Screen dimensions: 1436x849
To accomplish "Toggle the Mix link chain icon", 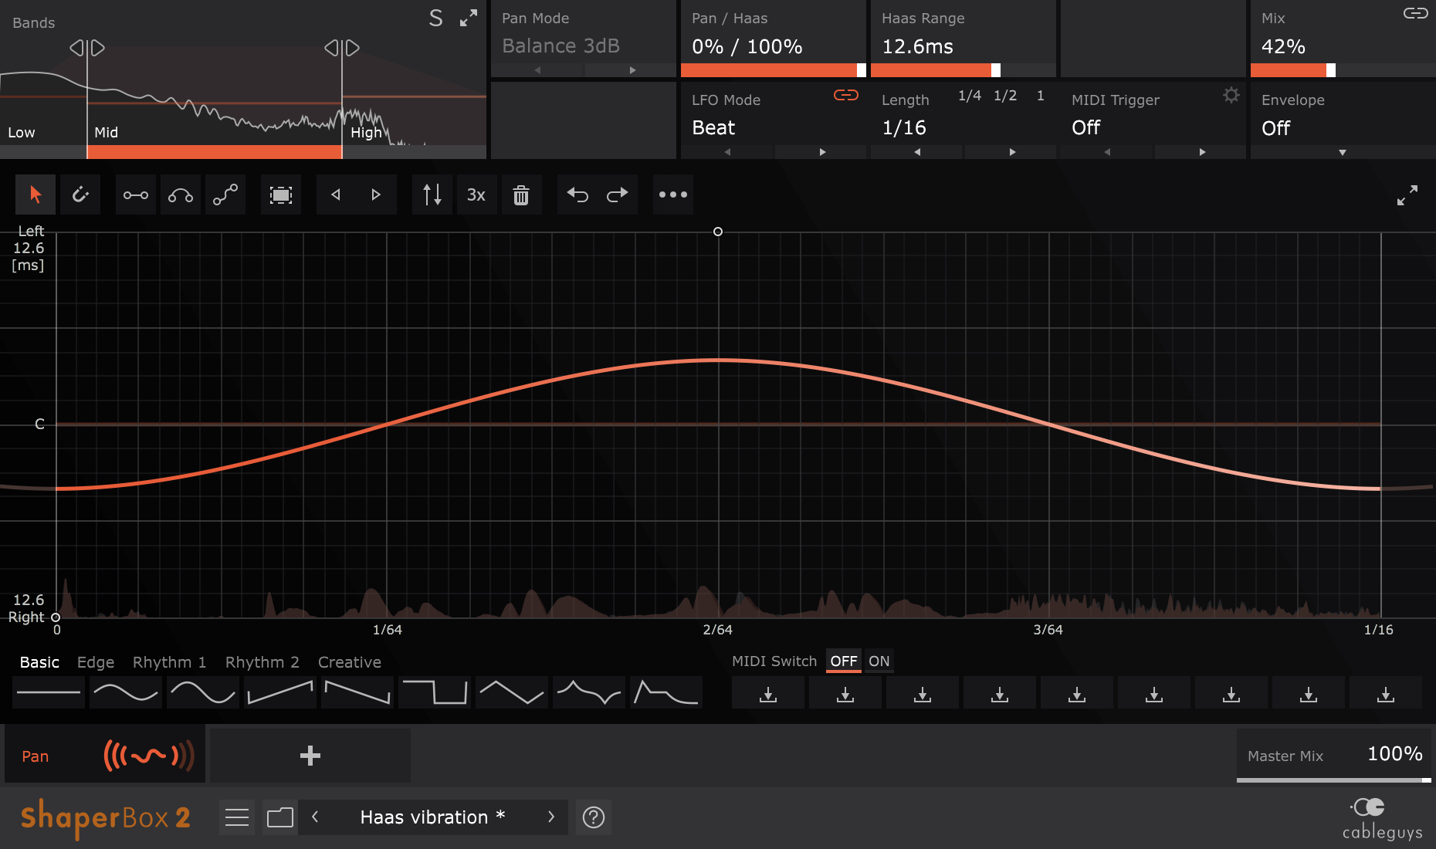I will click(x=1417, y=14).
